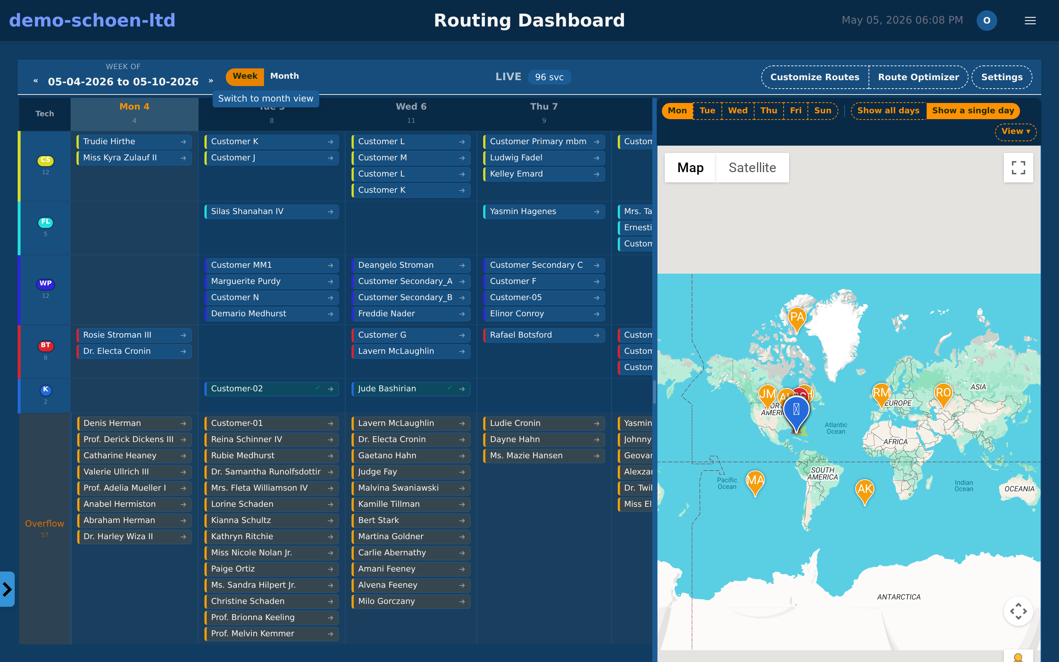
Task: Go to next week arrow
Action: 211,81
